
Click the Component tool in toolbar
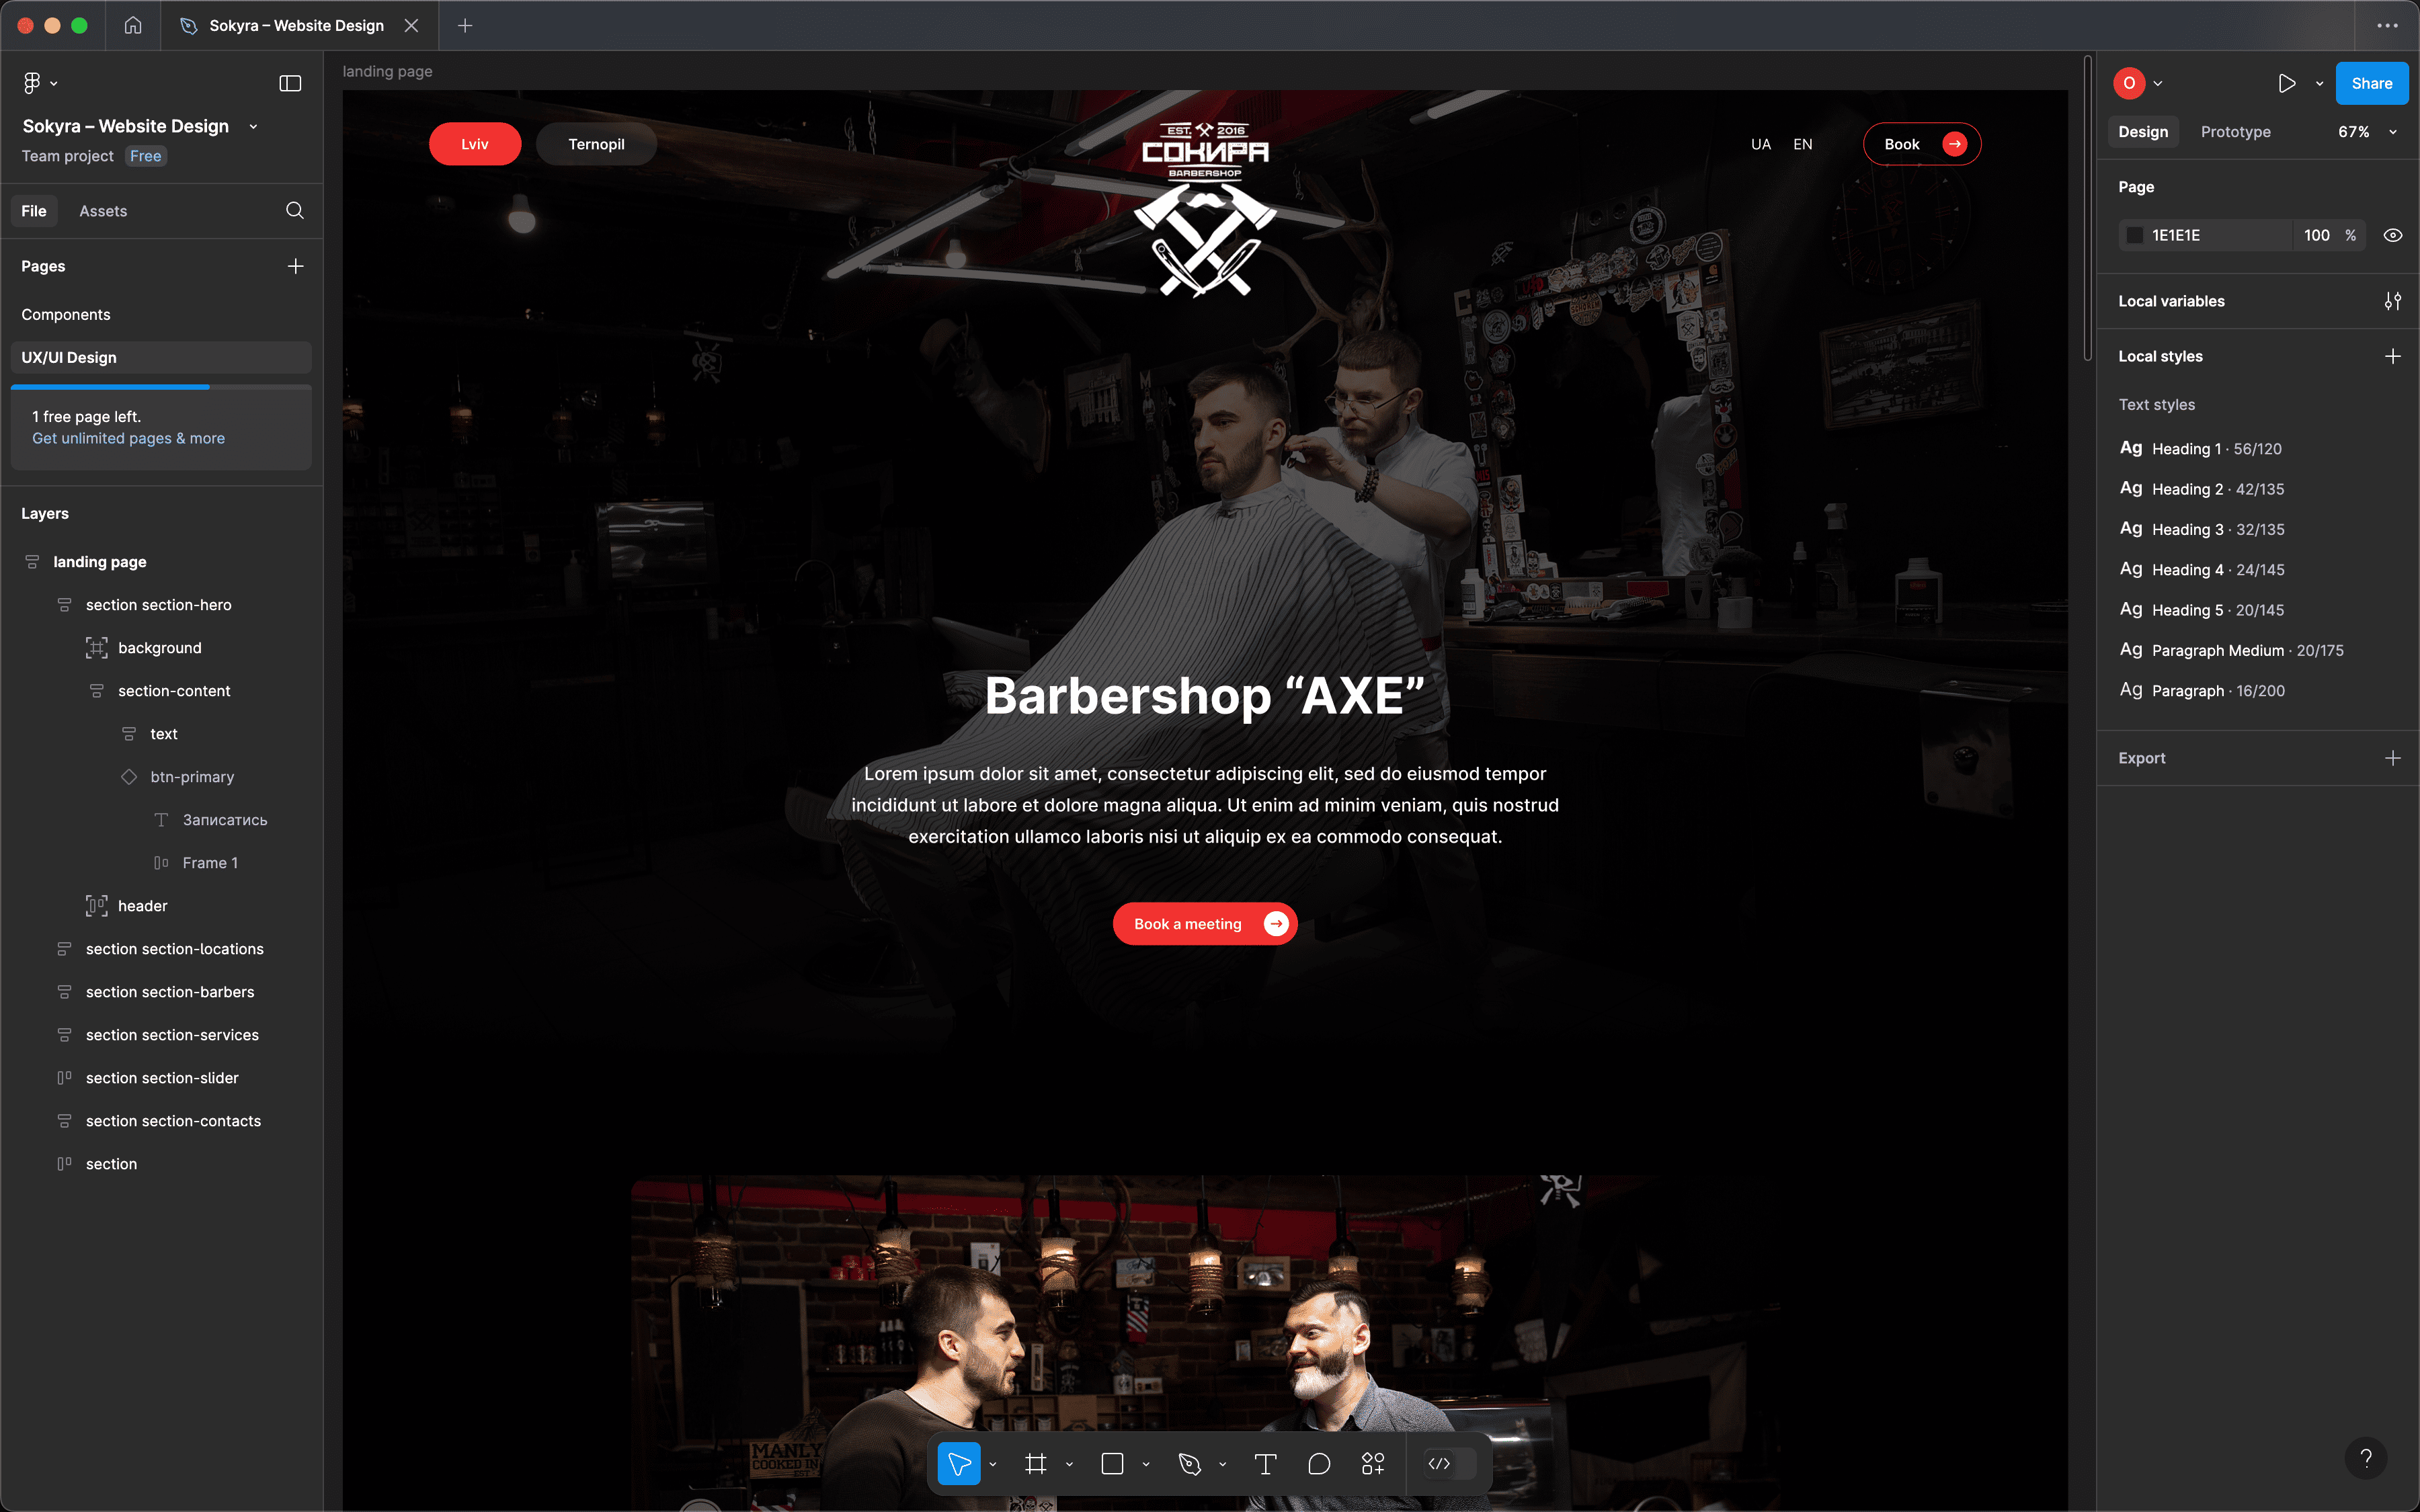1375,1463
